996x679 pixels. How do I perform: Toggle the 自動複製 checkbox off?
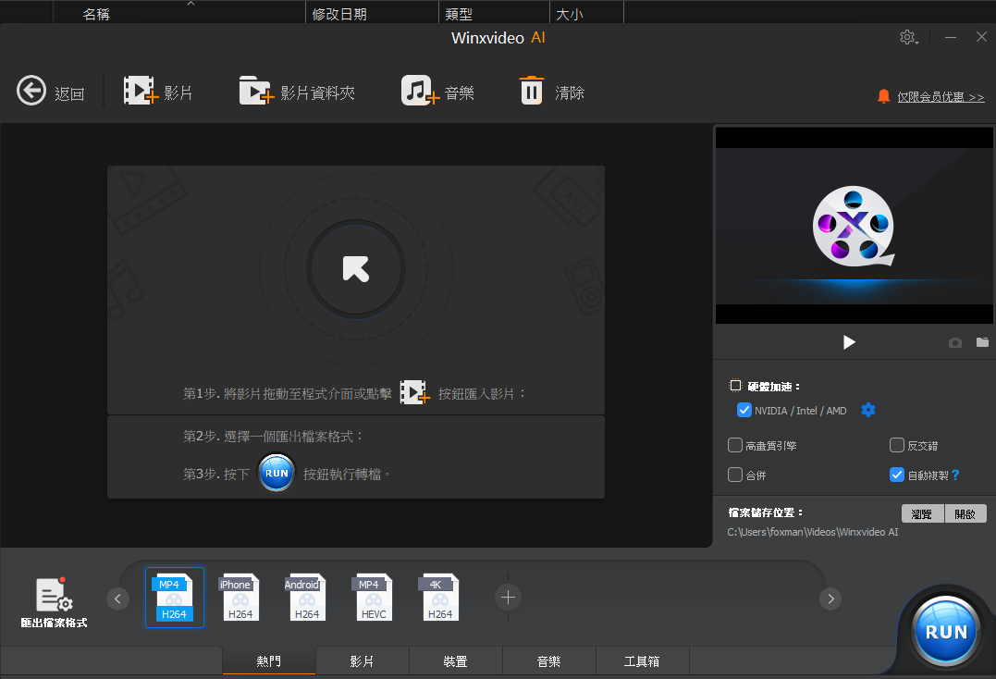(x=896, y=475)
